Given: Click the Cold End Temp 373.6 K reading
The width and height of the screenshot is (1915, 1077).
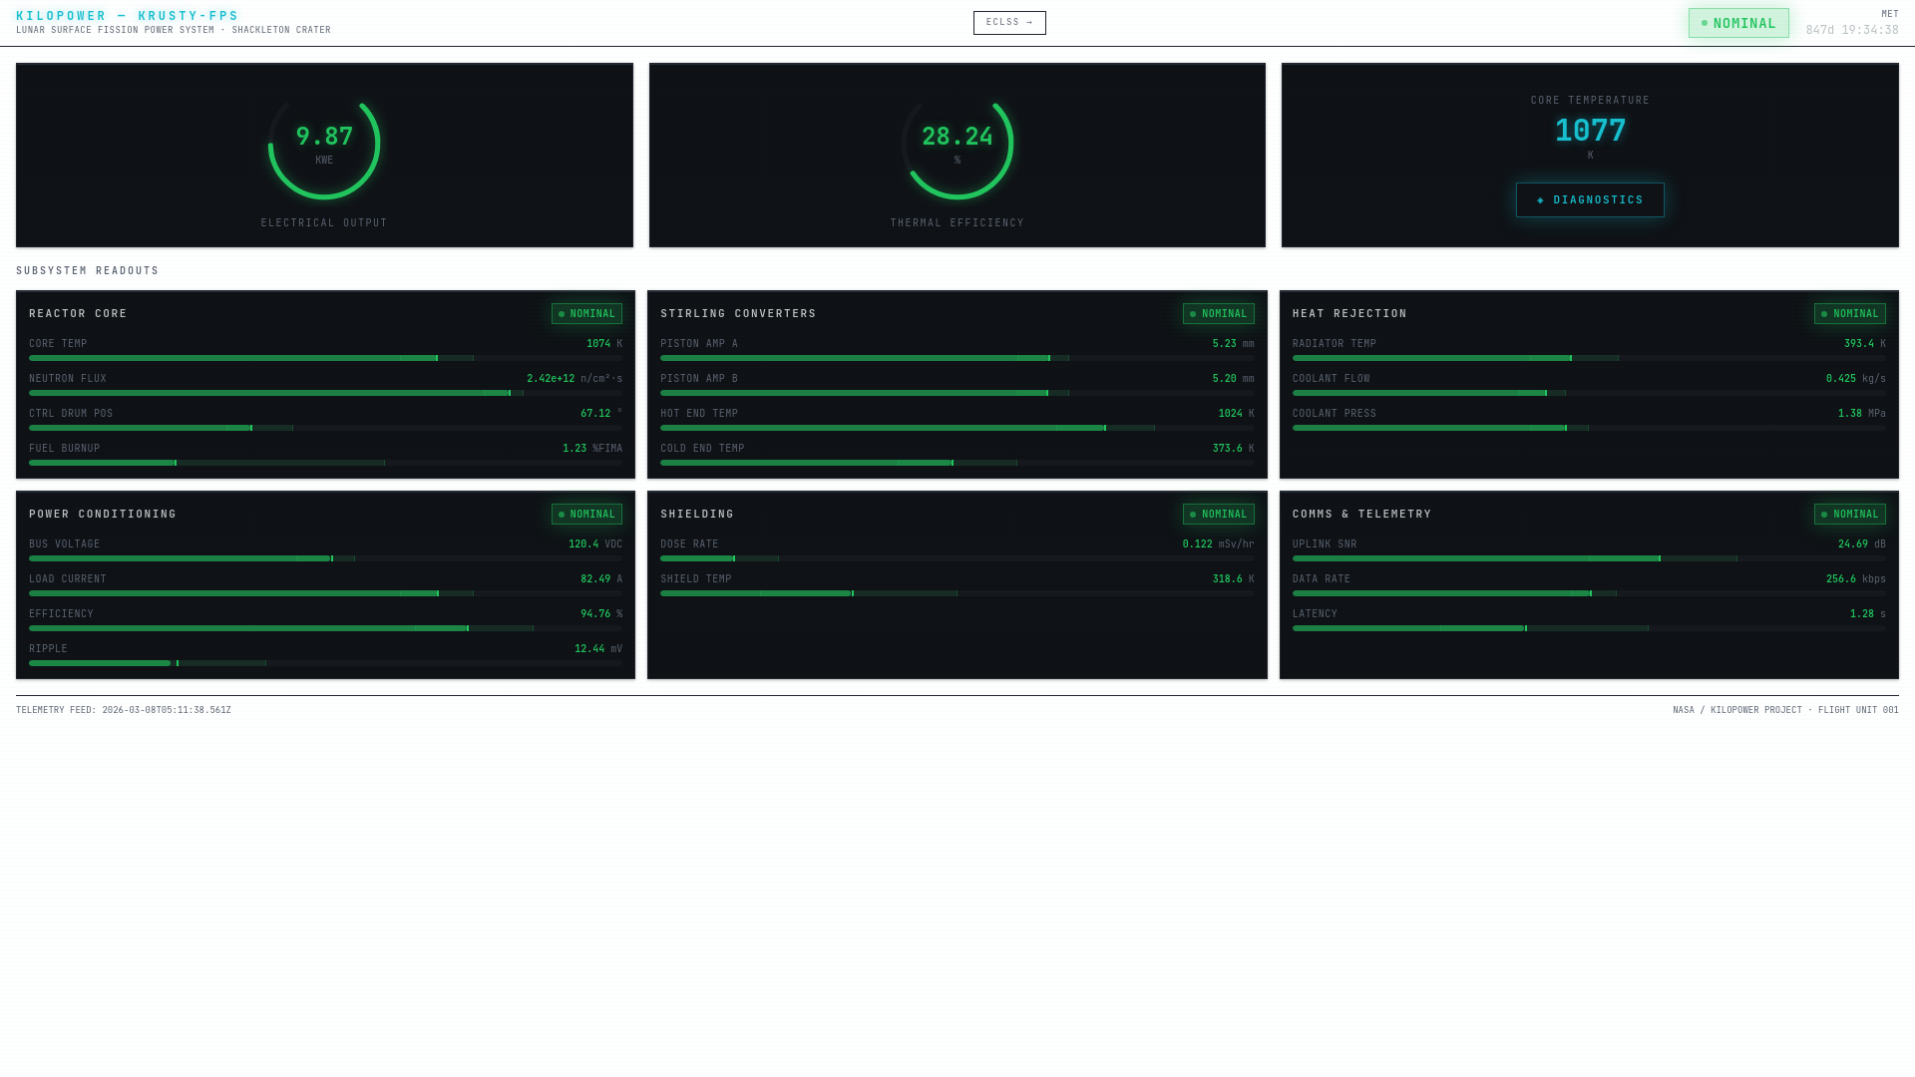Looking at the screenshot, I should [1233, 449].
